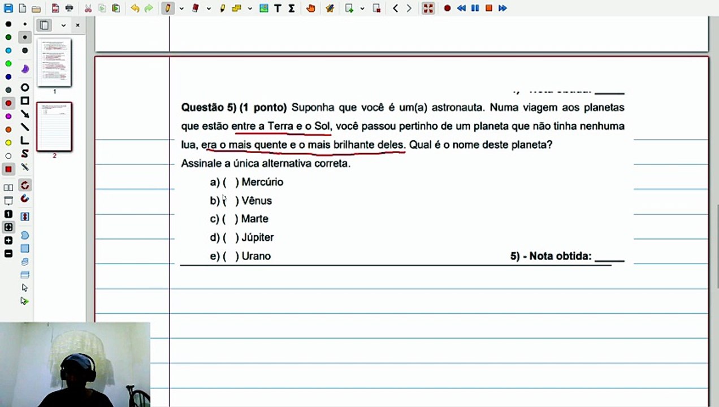Select the Pen tool
Screen dimensions: 719x407
coord(168,8)
